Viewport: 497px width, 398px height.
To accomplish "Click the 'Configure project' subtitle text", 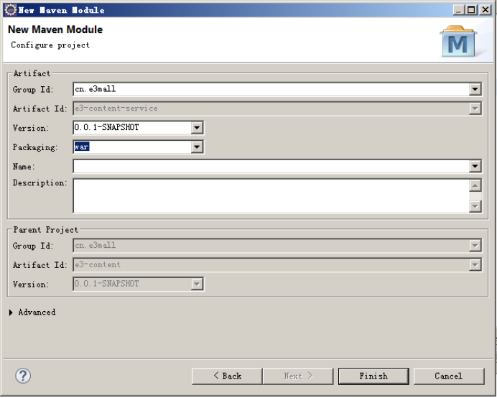I will [x=50, y=45].
